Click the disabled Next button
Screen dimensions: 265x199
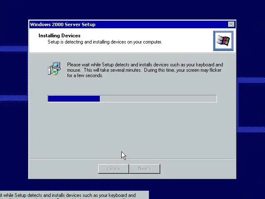[145, 169]
